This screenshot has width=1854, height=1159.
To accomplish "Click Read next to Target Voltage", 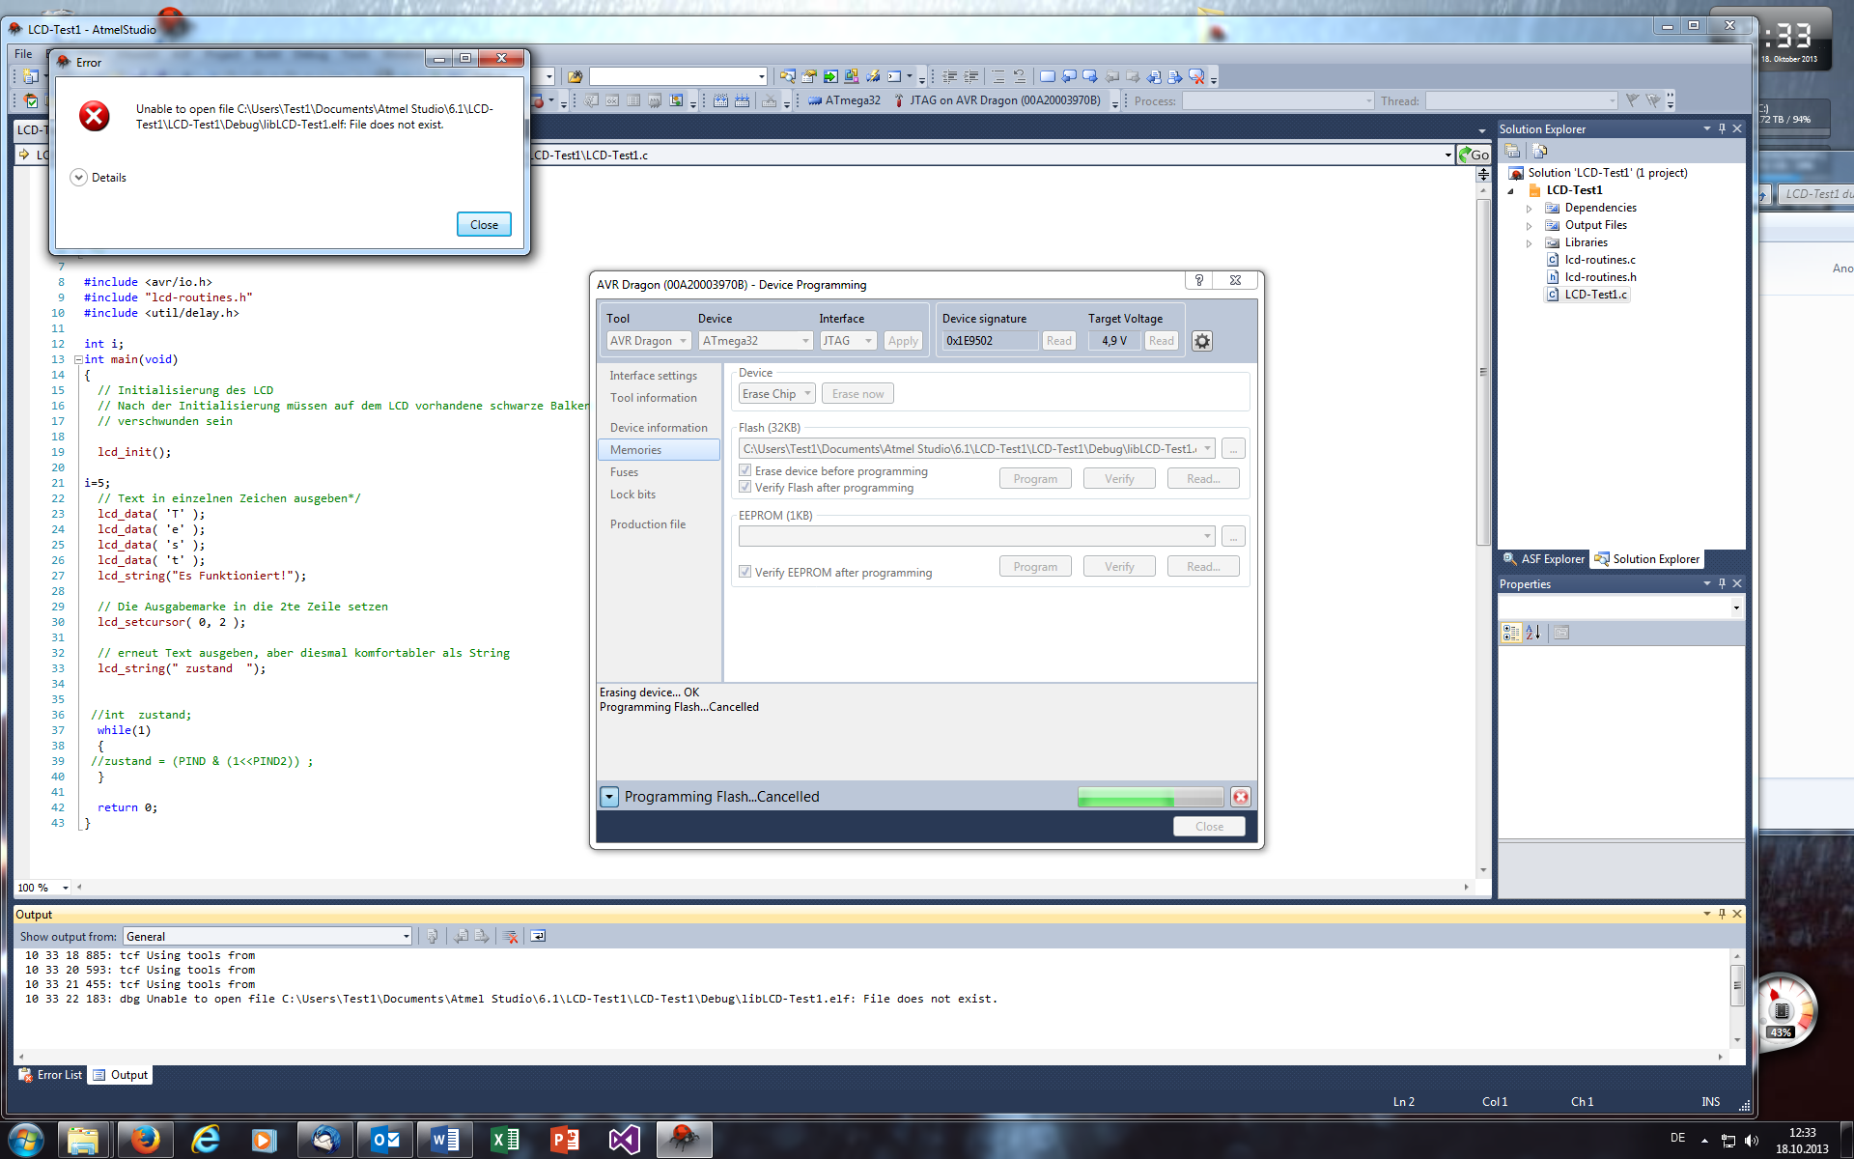I will pyautogui.click(x=1162, y=341).
